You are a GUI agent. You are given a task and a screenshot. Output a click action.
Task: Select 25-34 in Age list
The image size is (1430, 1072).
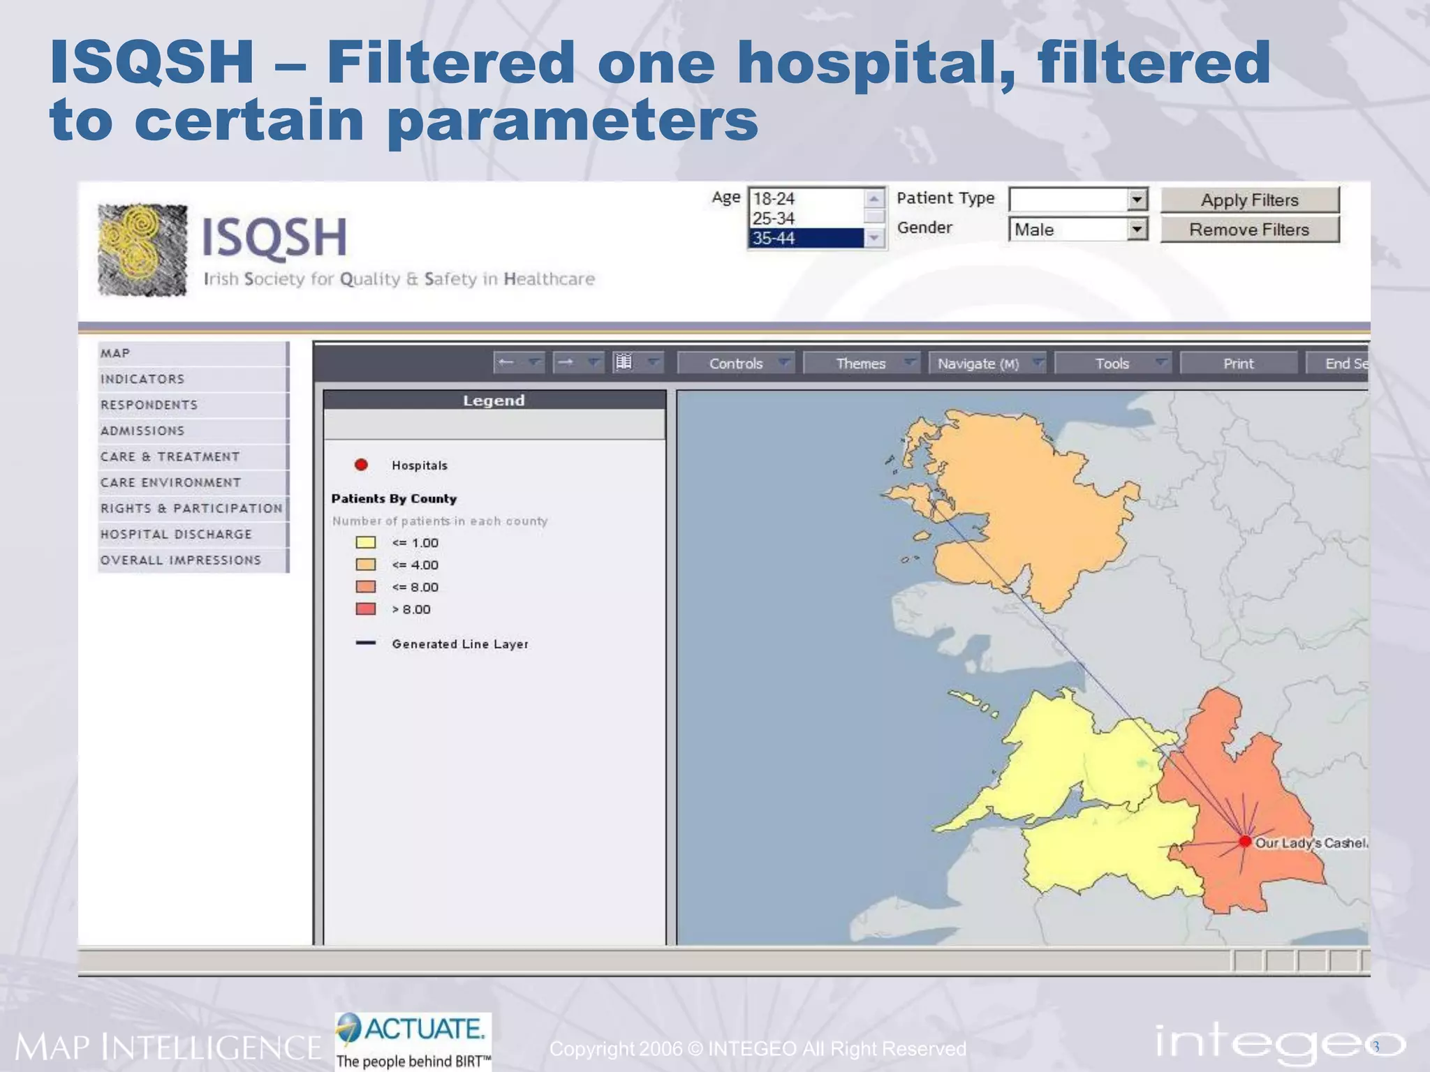806,218
